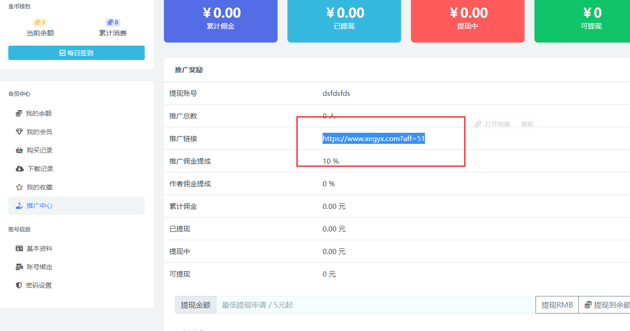The height and width of the screenshot is (331, 630).
Task: Click the 当前余额 gold coin badge
Action: [40, 22]
